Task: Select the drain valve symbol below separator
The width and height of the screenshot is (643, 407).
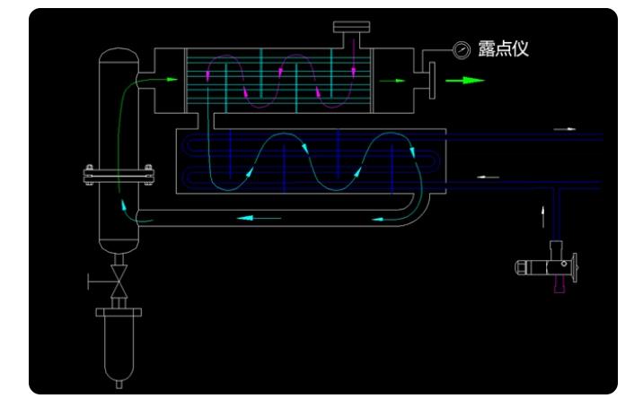Action: [119, 283]
